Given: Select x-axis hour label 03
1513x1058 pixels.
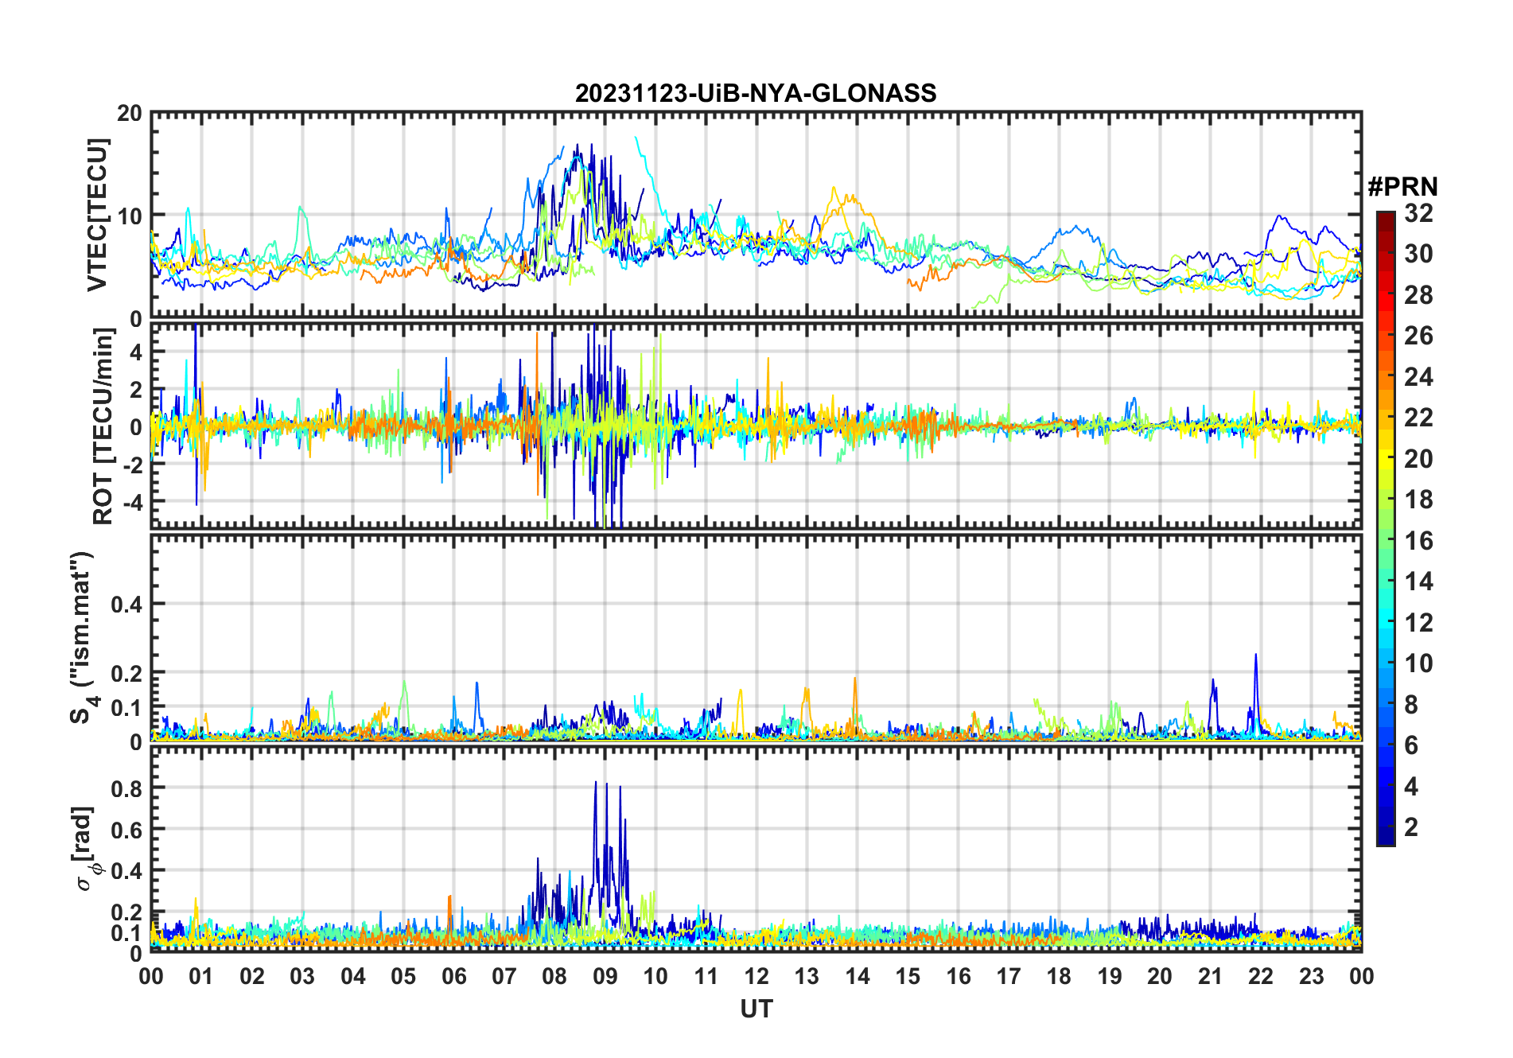Looking at the screenshot, I should pyautogui.click(x=302, y=976).
